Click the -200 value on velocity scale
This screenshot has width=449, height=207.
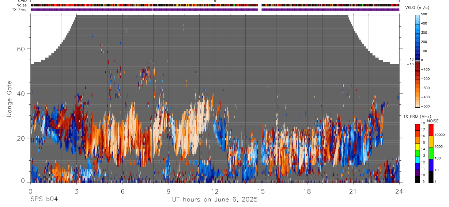(425, 79)
